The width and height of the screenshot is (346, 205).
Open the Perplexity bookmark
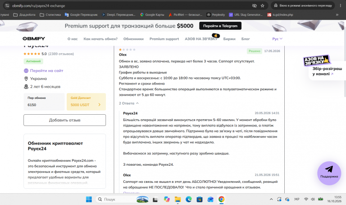pos(216,15)
